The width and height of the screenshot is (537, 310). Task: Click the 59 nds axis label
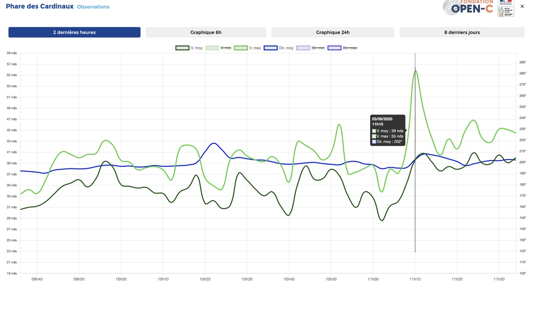tap(12, 53)
